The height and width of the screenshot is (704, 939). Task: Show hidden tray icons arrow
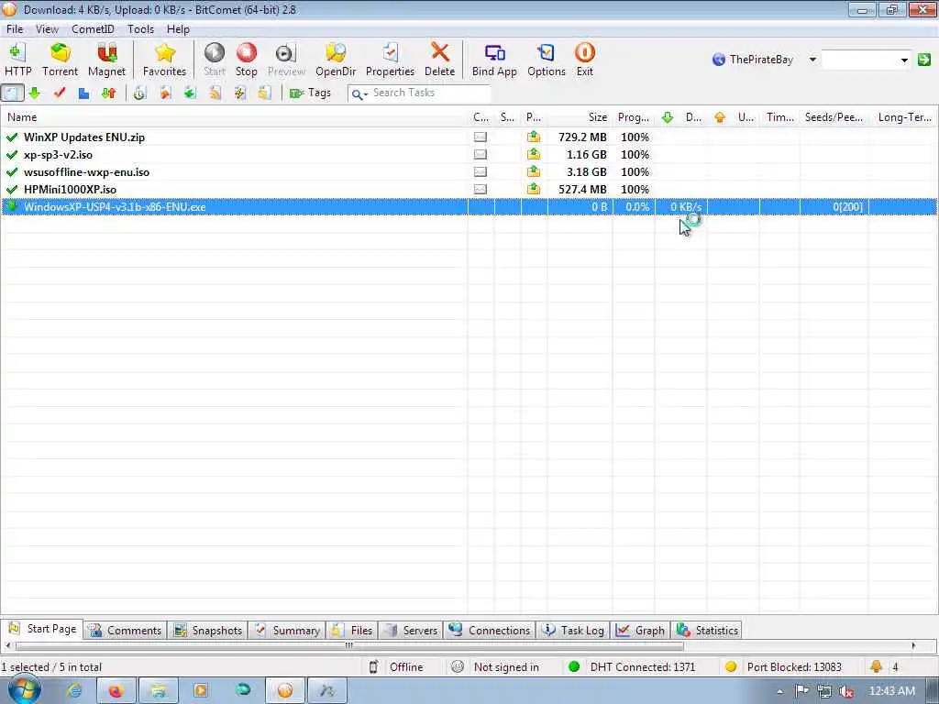779,692
